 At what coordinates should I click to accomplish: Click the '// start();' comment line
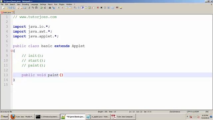[33, 60]
